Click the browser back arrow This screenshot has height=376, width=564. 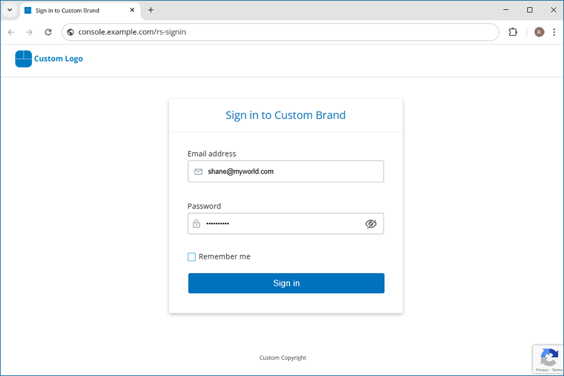coord(11,32)
